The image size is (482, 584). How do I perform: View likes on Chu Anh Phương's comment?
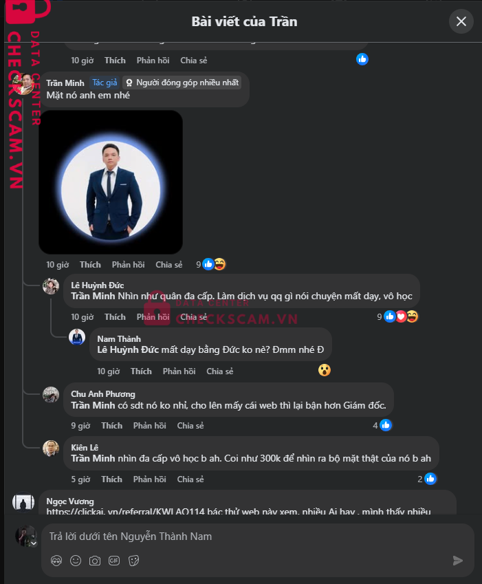[382, 425]
